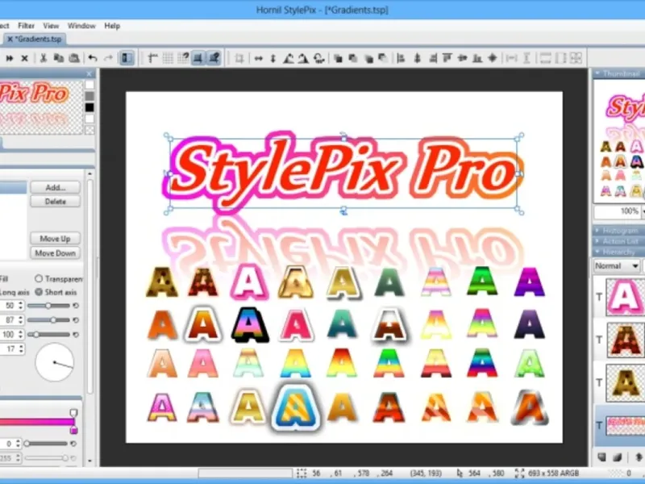
Task: Select the gold A layer thumbnail
Action: (626, 382)
